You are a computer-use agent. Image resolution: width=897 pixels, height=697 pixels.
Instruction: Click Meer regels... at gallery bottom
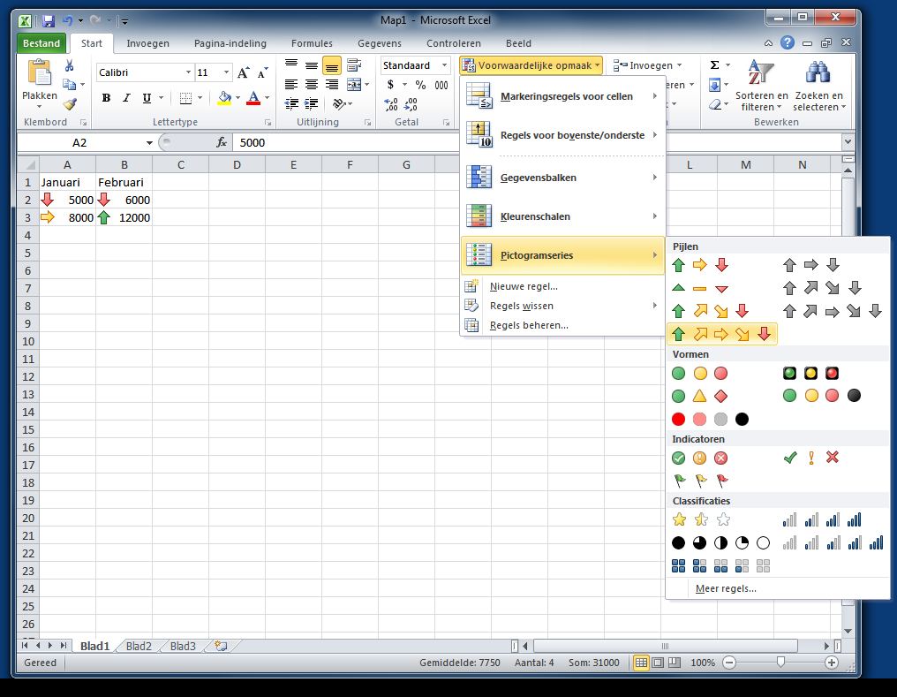coord(726,588)
